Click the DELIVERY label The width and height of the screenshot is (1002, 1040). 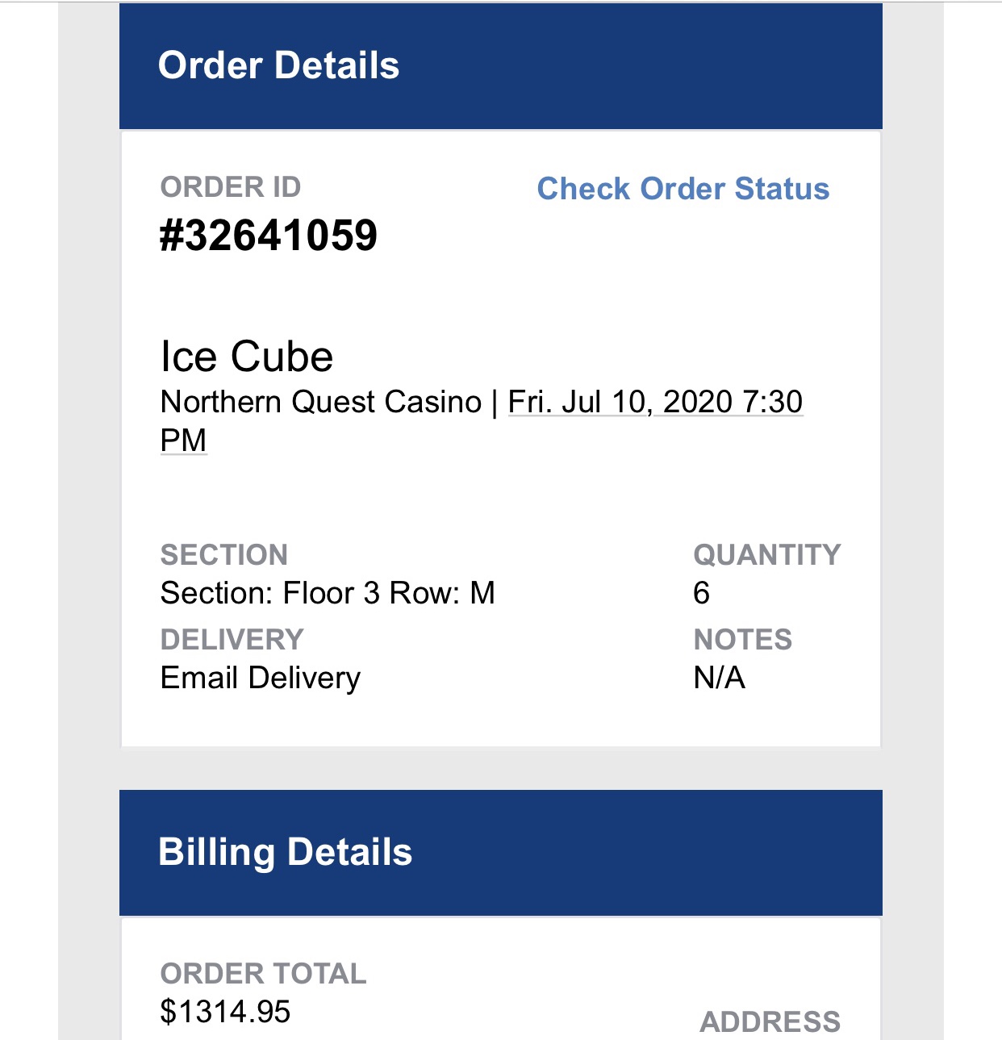tap(232, 639)
